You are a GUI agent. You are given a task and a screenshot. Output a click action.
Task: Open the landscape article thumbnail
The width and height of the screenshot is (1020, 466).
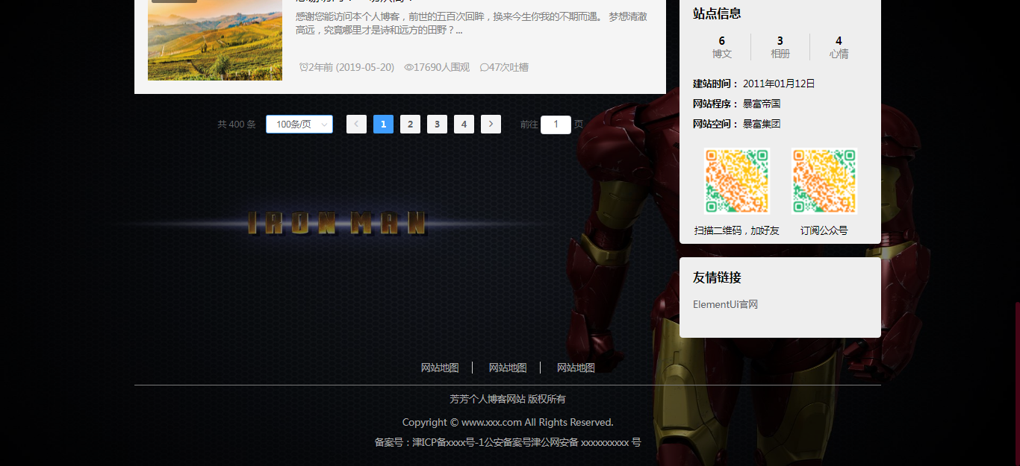(215, 40)
